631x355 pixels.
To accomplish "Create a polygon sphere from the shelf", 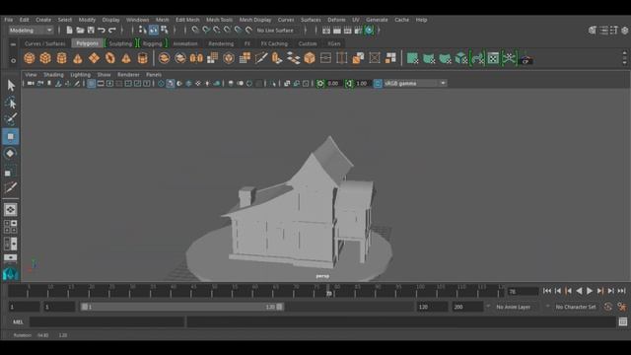I will pyautogui.click(x=30, y=58).
